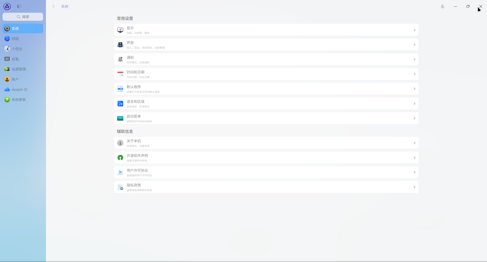Click inside the 搜索 search field
This screenshot has width=487, height=262.
(23, 17)
